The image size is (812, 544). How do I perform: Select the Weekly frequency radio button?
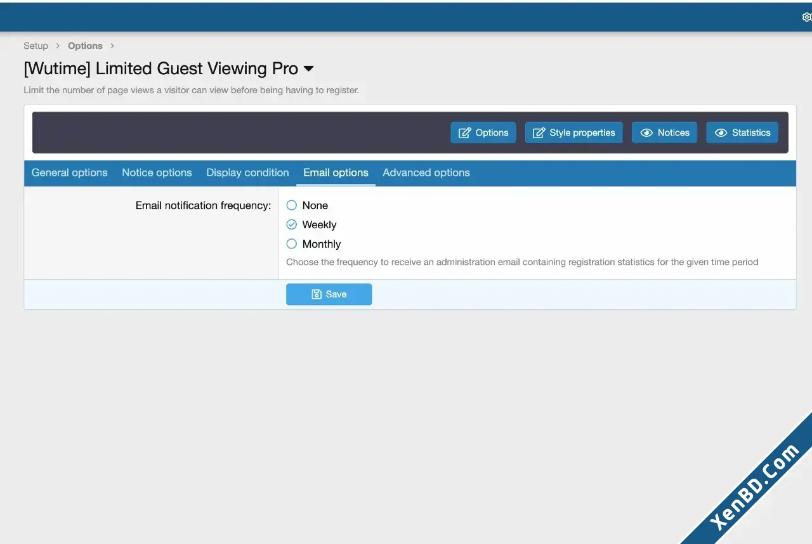pyautogui.click(x=292, y=224)
